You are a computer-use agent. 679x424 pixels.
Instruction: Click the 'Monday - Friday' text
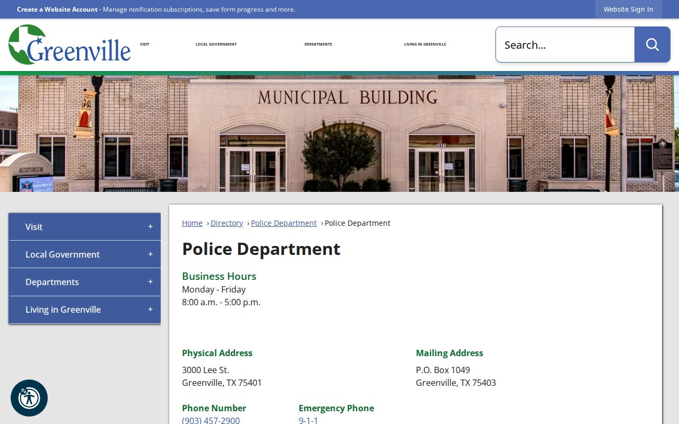coord(214,289)
